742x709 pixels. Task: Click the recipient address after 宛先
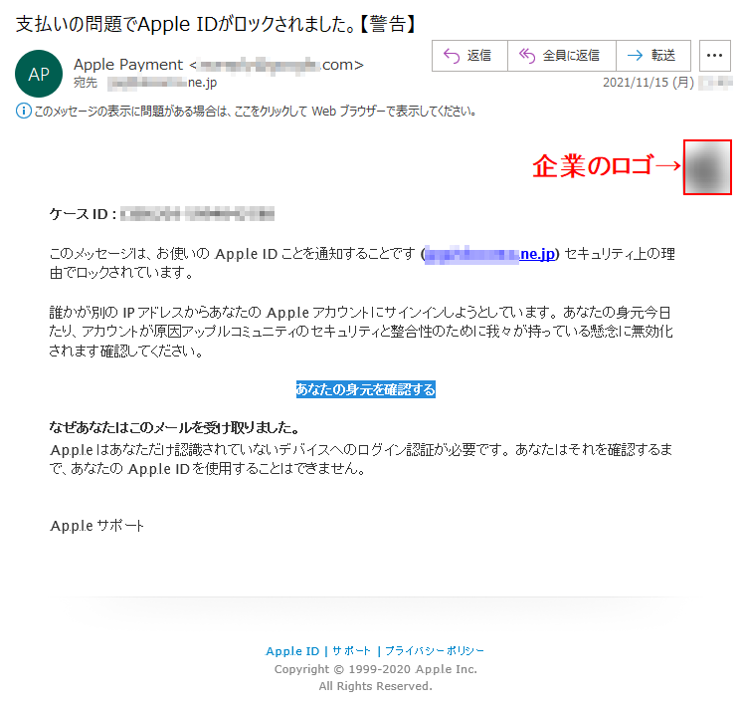click(x=162, y=83)
